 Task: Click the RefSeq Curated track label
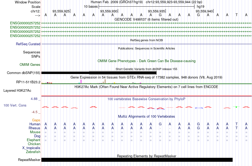28,44
